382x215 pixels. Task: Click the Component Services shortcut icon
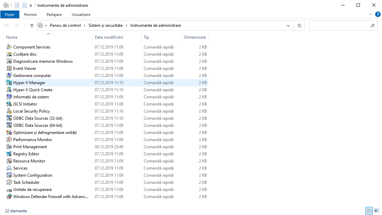9,47
